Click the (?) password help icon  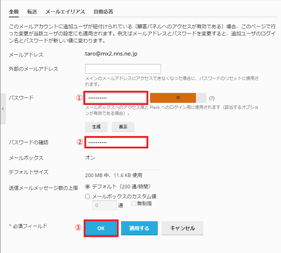[212, 98]
